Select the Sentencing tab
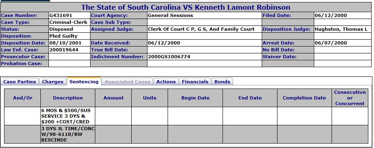This screenshot has height=148, width=374. [84, 81]
